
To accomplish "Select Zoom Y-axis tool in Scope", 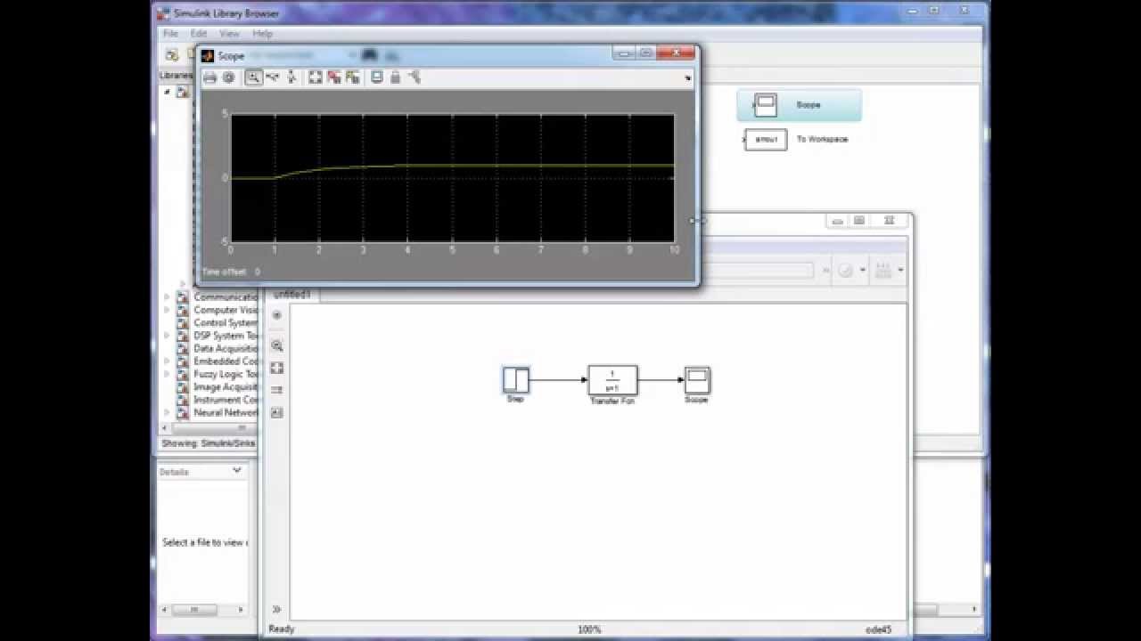I will point(291,77).
